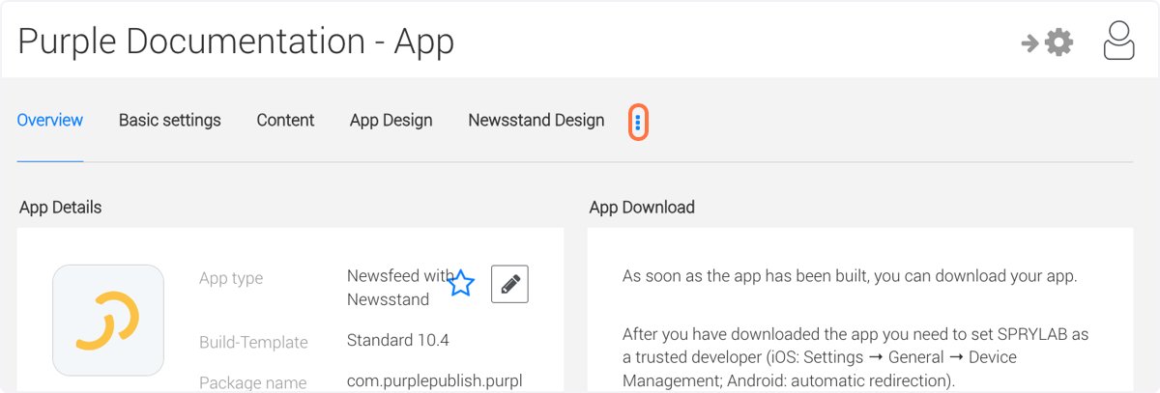
Task: Open the user profile icon
Action: [1119, 41]
